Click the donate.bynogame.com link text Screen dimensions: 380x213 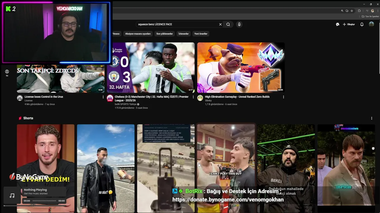pos(228,200)
